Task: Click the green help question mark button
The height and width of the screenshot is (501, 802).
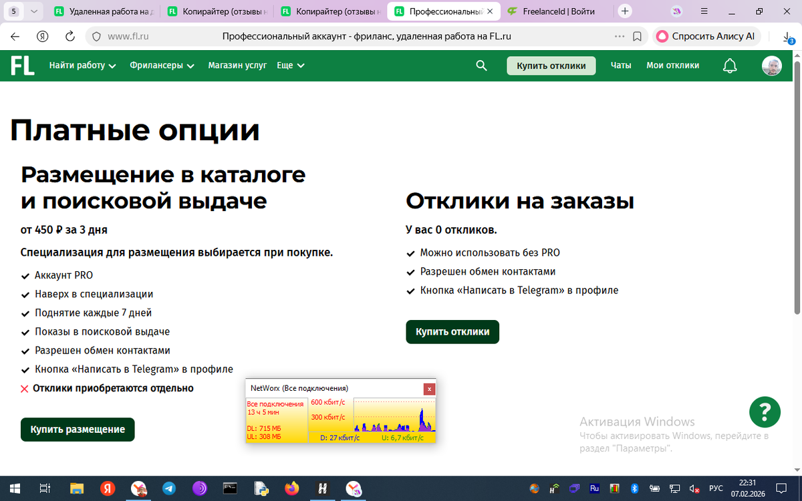Action: (x=765, y=412)
